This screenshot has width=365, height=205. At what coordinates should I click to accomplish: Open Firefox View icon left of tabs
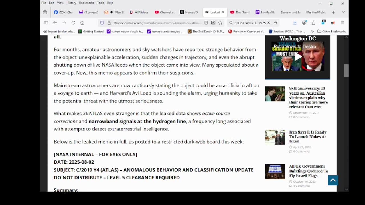coord(45,12)
